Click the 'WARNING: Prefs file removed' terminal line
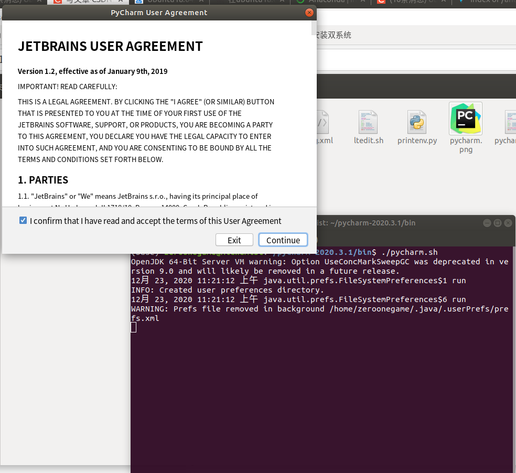The width and height of the screenshot is (516, 473). [x=319, y=314]
